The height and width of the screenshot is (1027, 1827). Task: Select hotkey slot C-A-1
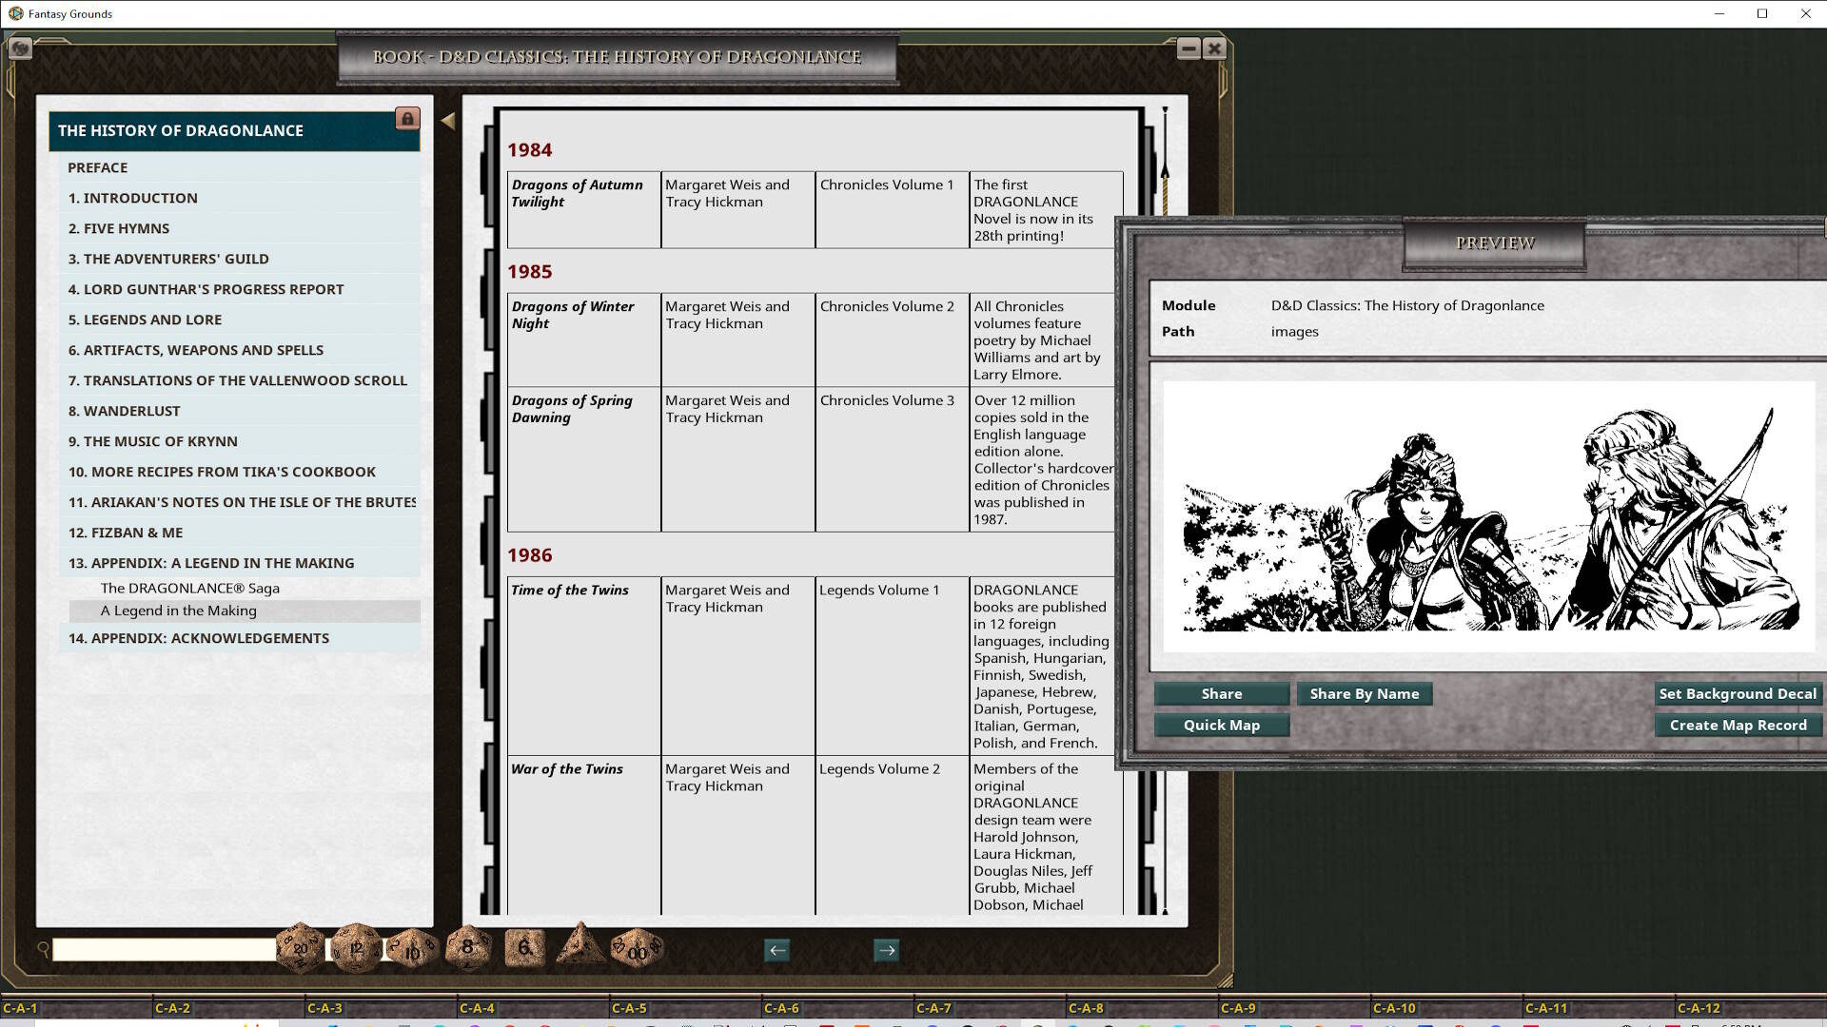click(76, 1008)
